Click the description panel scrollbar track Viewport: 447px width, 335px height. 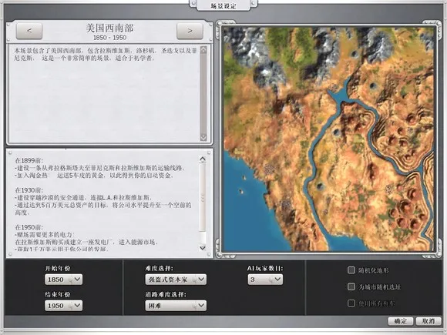pos(203,93)
